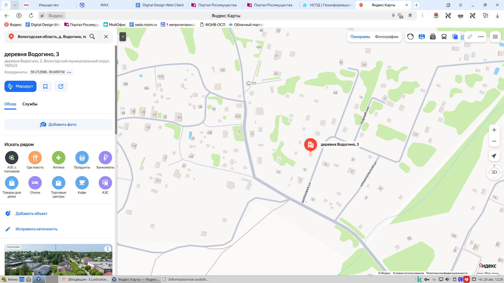Share the place with the share icon
Screen dimensions: 504x283
click(61, 86)
